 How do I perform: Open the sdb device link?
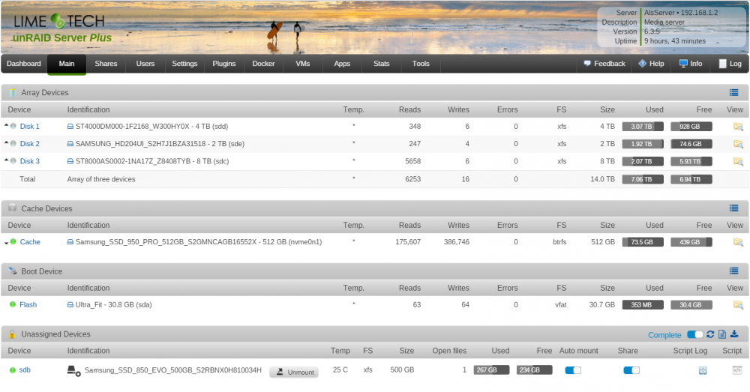(25, 370)
